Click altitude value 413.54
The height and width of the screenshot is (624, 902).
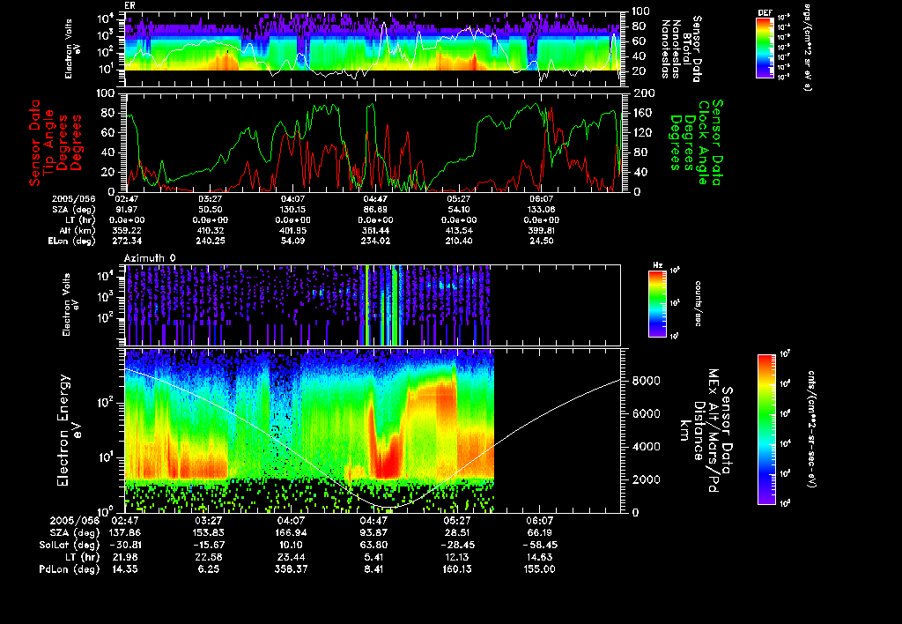pos(458,230)
